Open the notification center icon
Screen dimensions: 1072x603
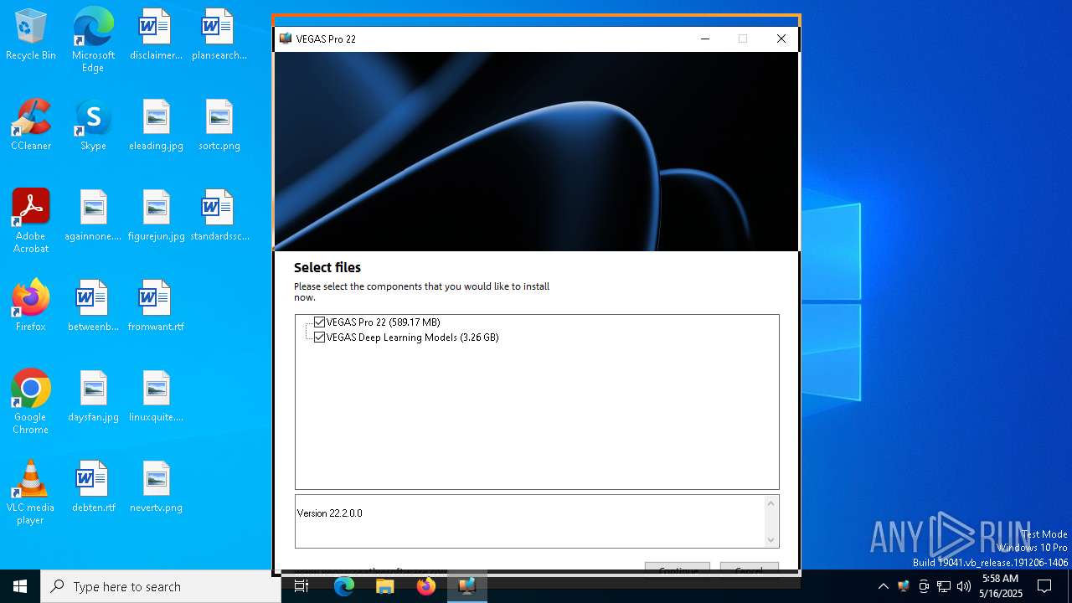pyautogui.click(x=1044, y=586)
